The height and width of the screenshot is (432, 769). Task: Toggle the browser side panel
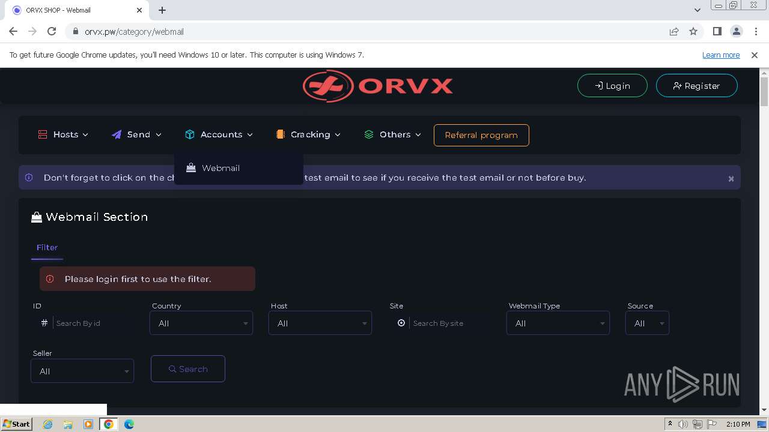[x=717, y=31]
